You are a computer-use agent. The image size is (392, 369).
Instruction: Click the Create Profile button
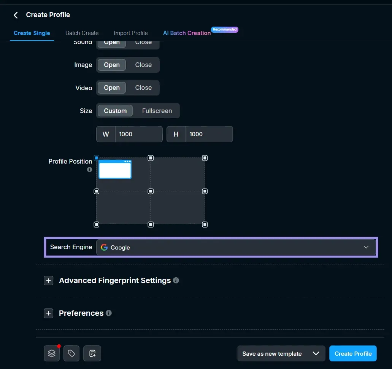point(353,353)
